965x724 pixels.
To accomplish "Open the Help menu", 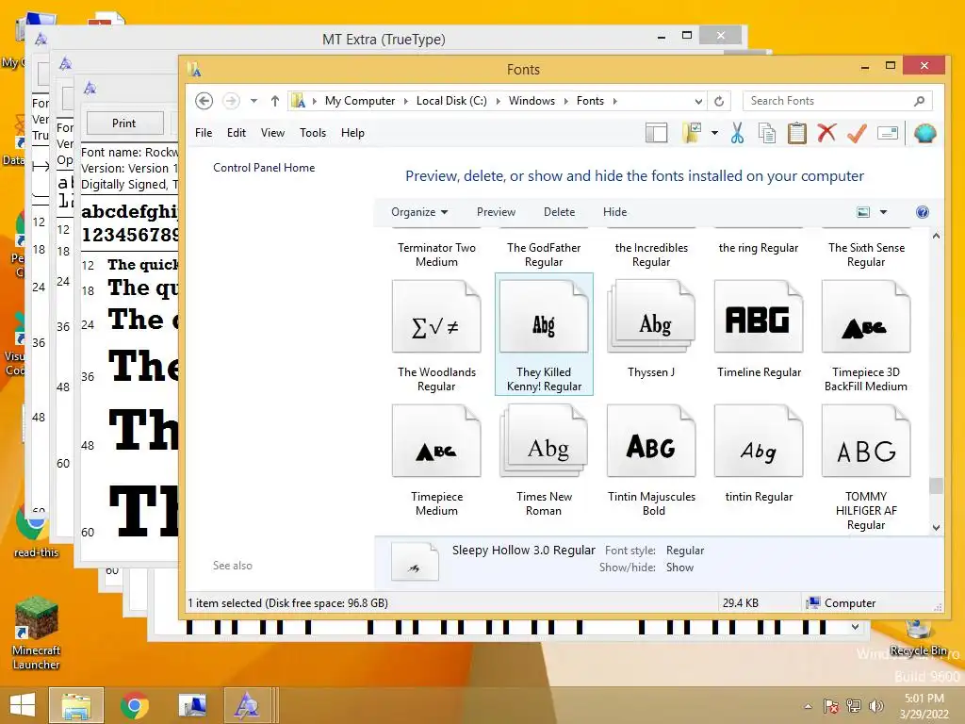I will [352, 133].
